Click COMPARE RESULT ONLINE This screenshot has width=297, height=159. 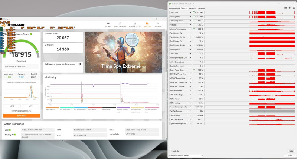pyautogui.click(x=21, y=111)
